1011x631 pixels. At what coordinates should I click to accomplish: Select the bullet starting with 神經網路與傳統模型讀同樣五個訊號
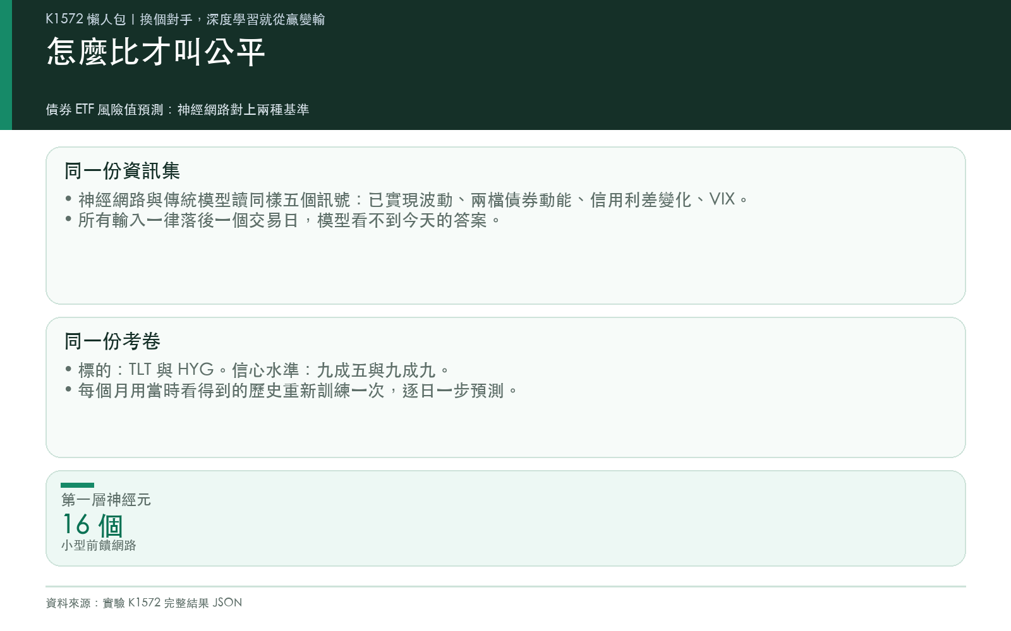407,200
